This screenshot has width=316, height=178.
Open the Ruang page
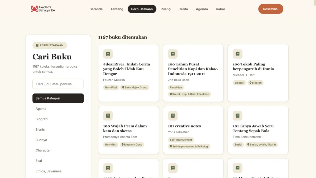tap(166, 9)
